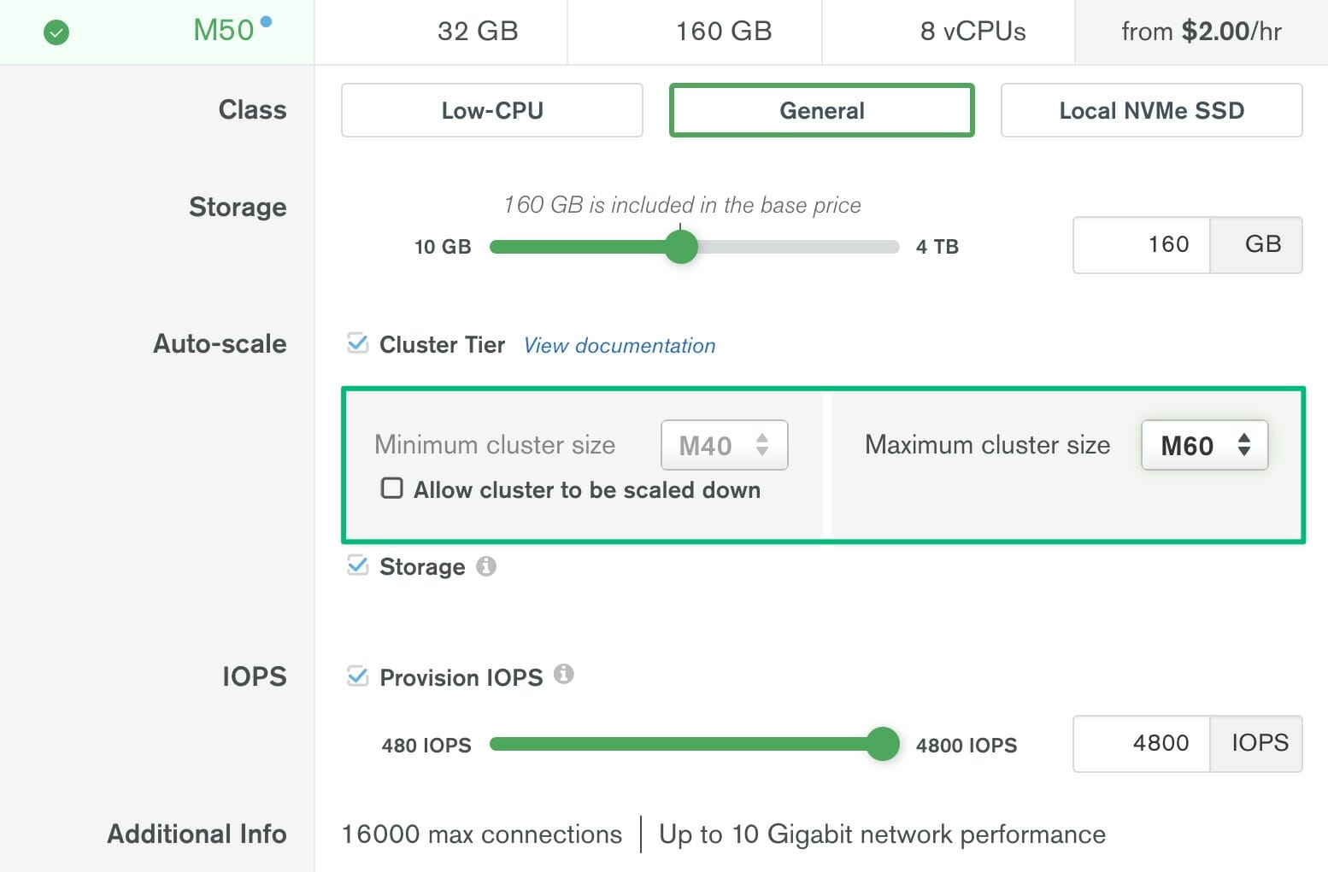Image resolution: width=1328 pixels, height=872 pixels.
Task: Select the General class option
Action: coord(822,110)
